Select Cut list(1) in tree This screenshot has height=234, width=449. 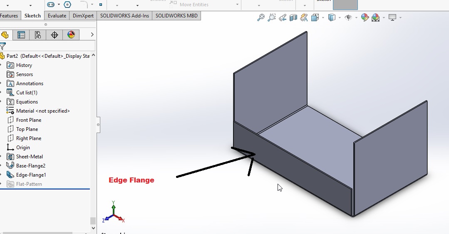click(27, 93)
